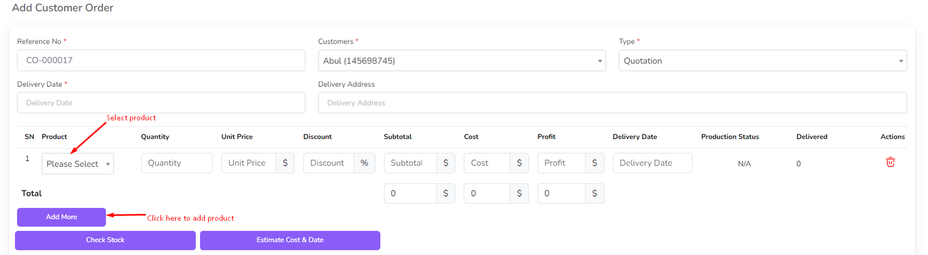Click the dollar sign beside Unit Price
Screen dimensions: 928x255
285,163
